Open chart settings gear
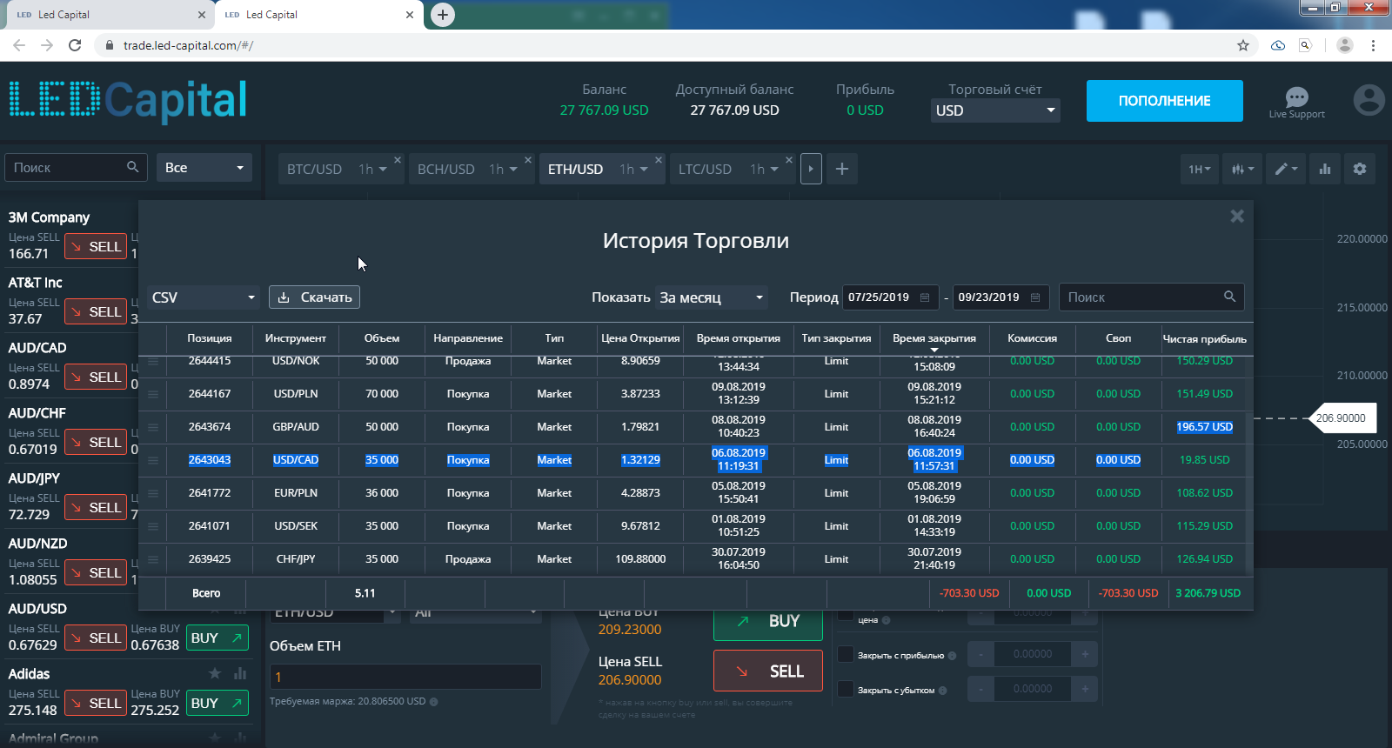Screen dimensions: 1392x748 click(1360, 169)
